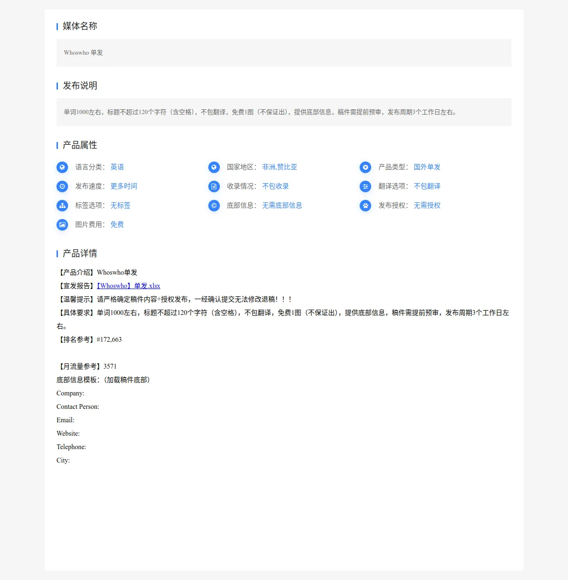This screenshot has width=568, height=580.
Task: Click the Email: template line
Action: click(66, 420)
